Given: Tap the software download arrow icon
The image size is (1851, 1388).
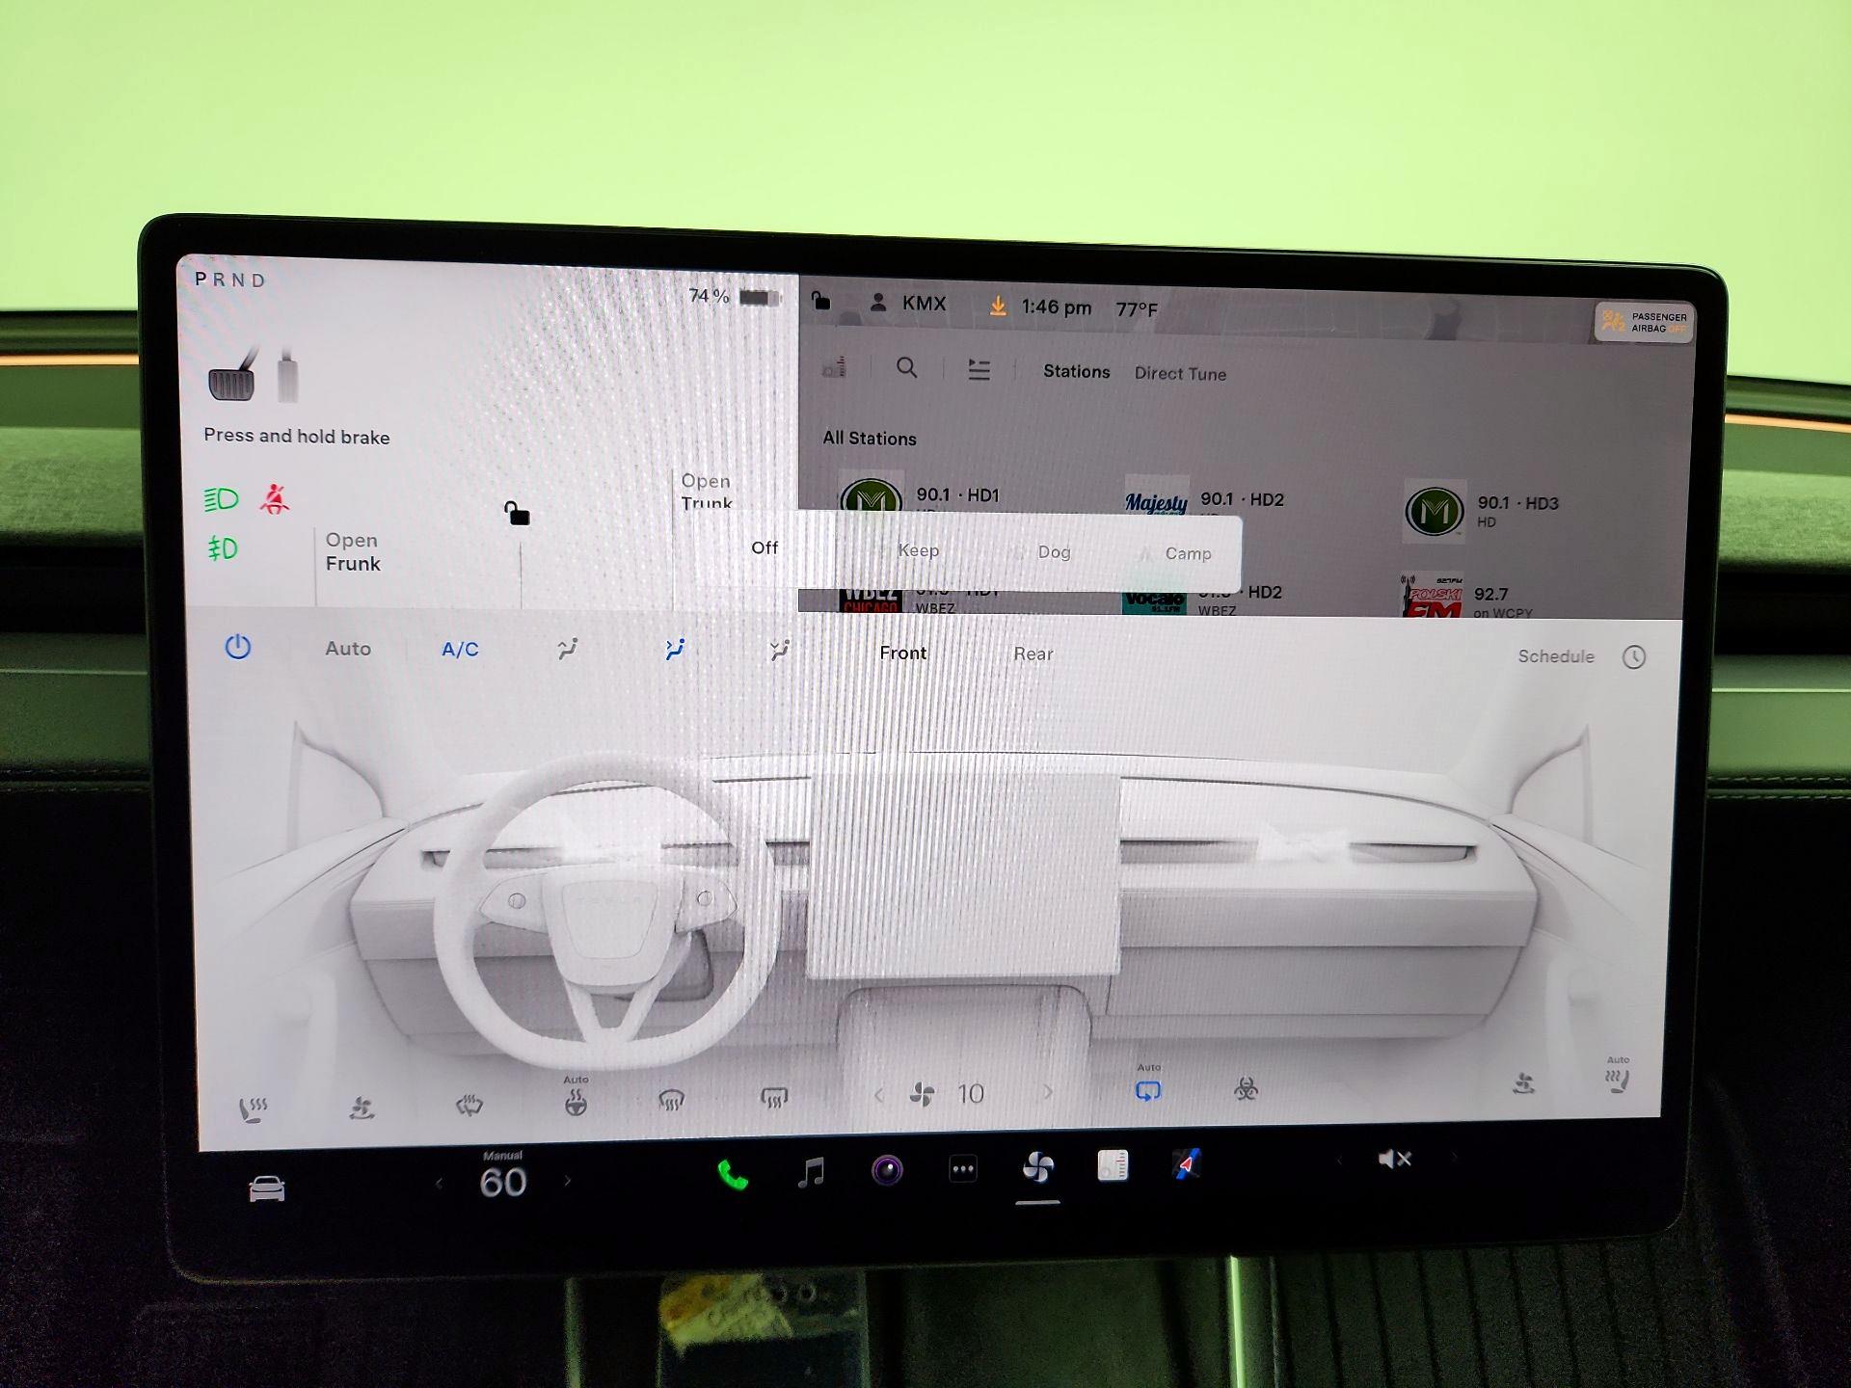Looking at the screenshot, I should coord(998,306).
